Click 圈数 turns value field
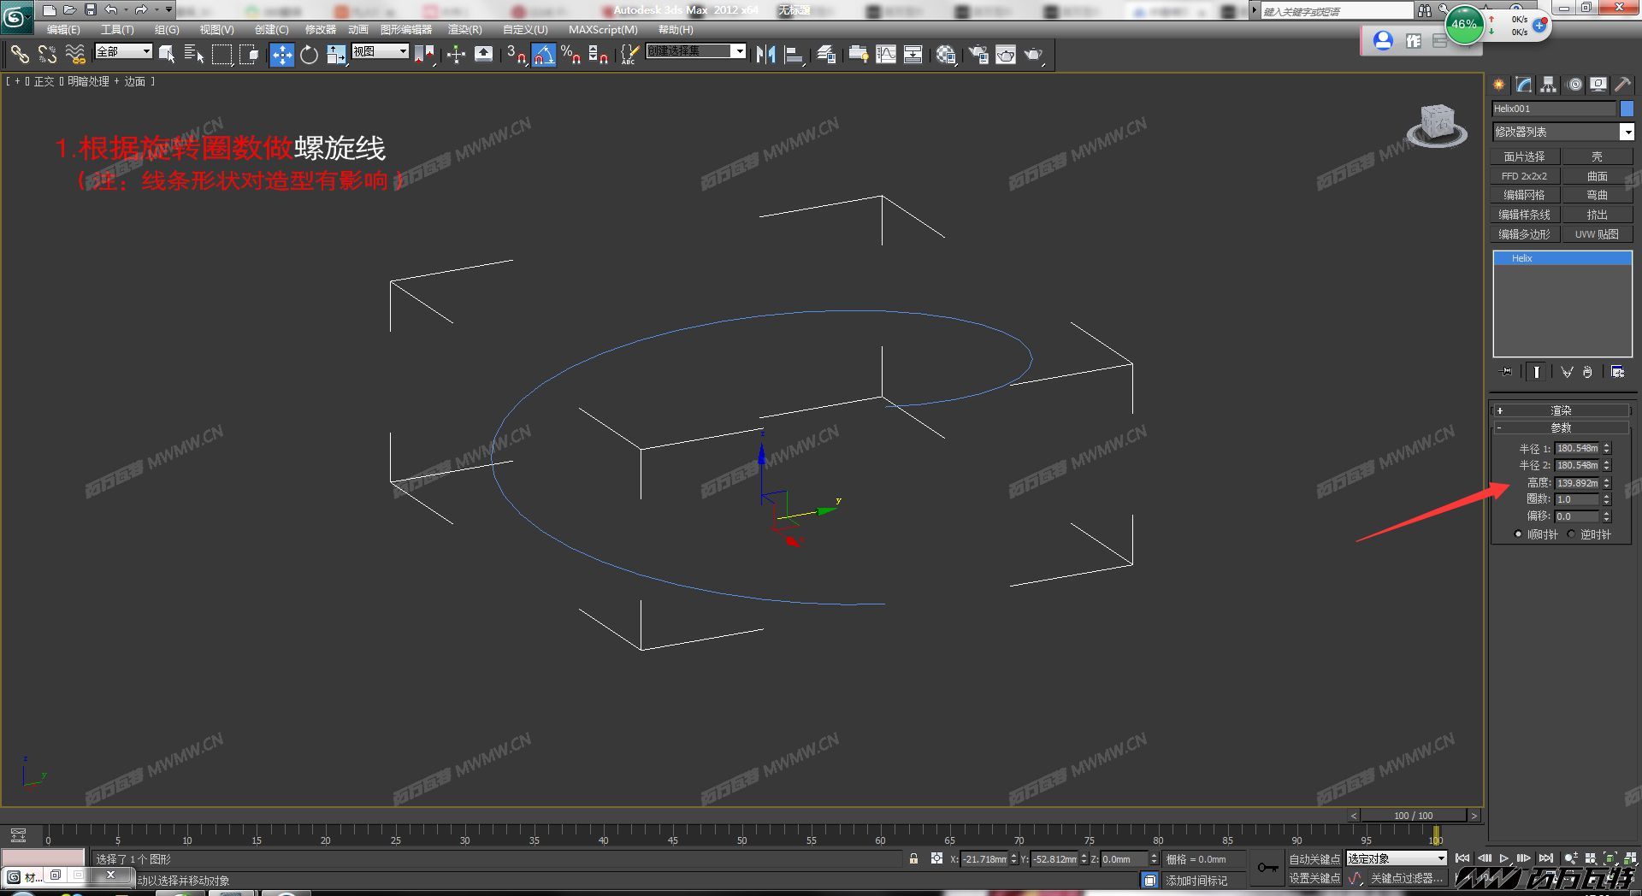This screenshot has width=1642, height=896. [x=1577, y=499]
